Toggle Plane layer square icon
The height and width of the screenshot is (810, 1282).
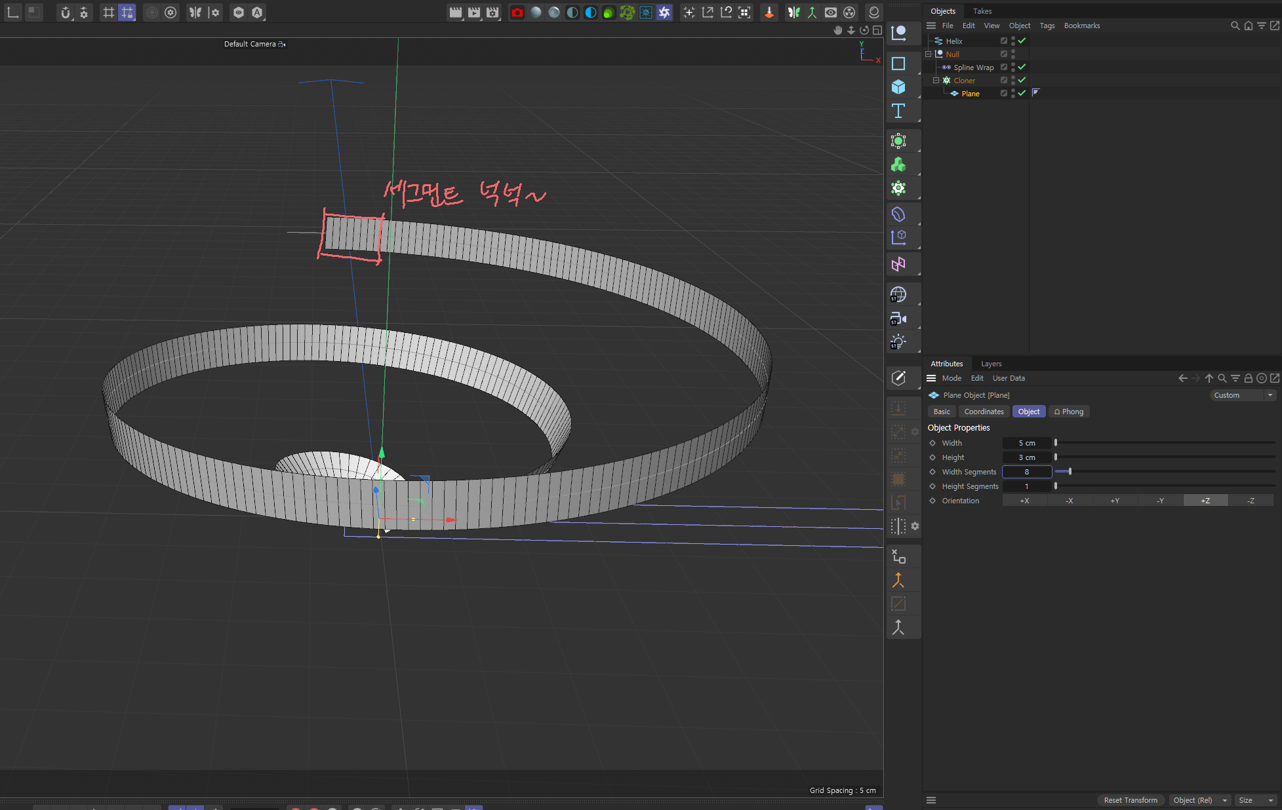pos(1003,93)
